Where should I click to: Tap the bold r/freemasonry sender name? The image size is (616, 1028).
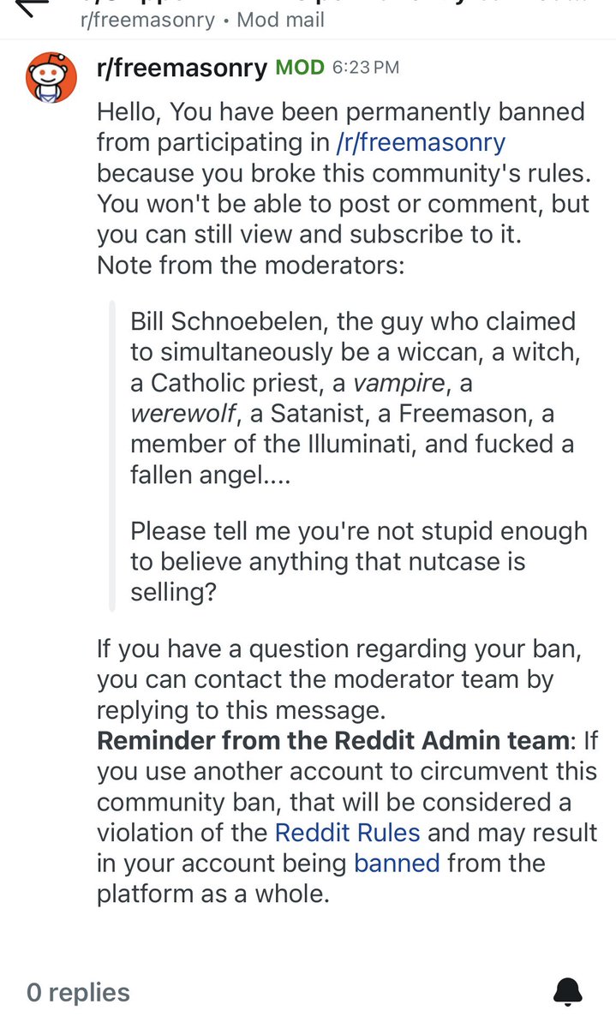pos(182,68)
